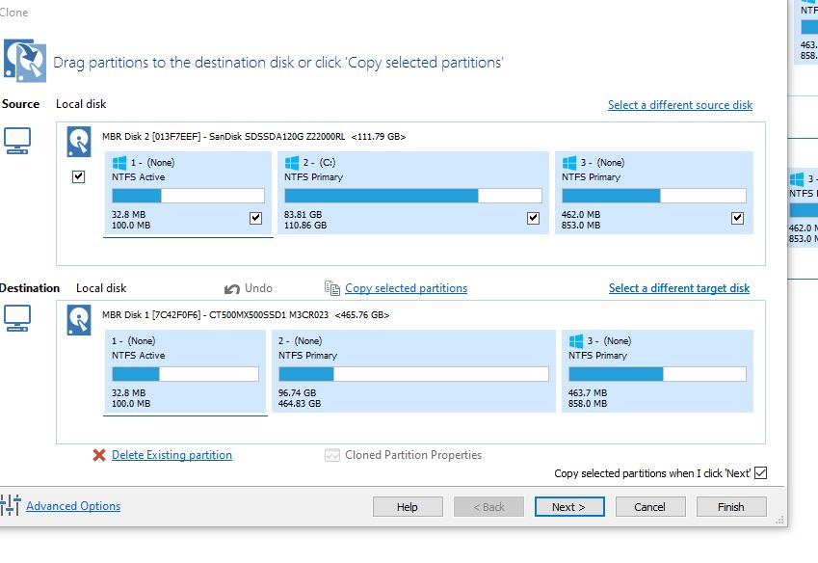
Task: Click the red X delete partition icon
Action: (x=99, y=455)
